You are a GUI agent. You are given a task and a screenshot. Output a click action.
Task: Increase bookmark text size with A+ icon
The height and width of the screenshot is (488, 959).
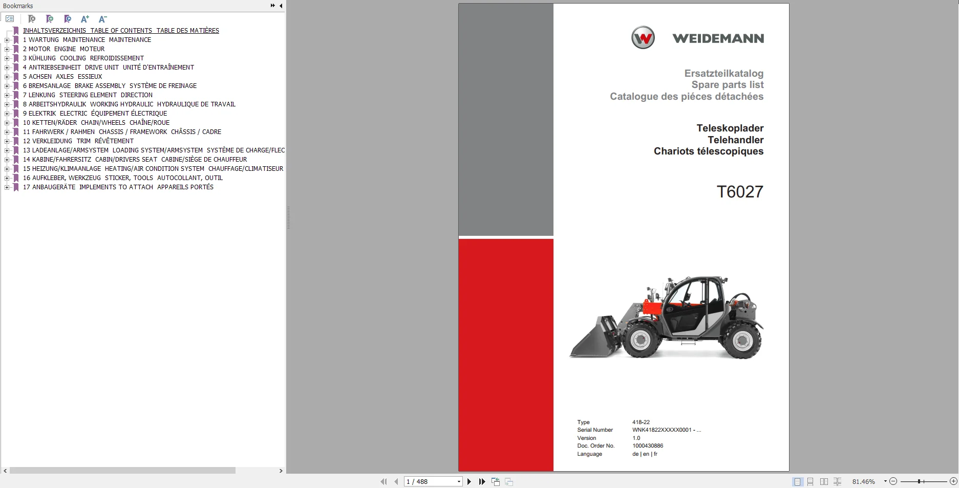(85, 19)
